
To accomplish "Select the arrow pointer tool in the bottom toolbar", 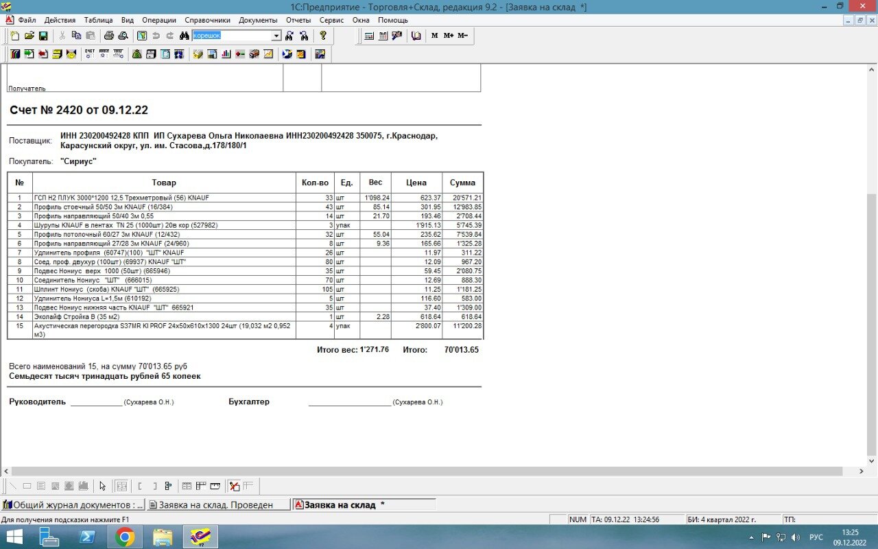I will coord(103,486).
